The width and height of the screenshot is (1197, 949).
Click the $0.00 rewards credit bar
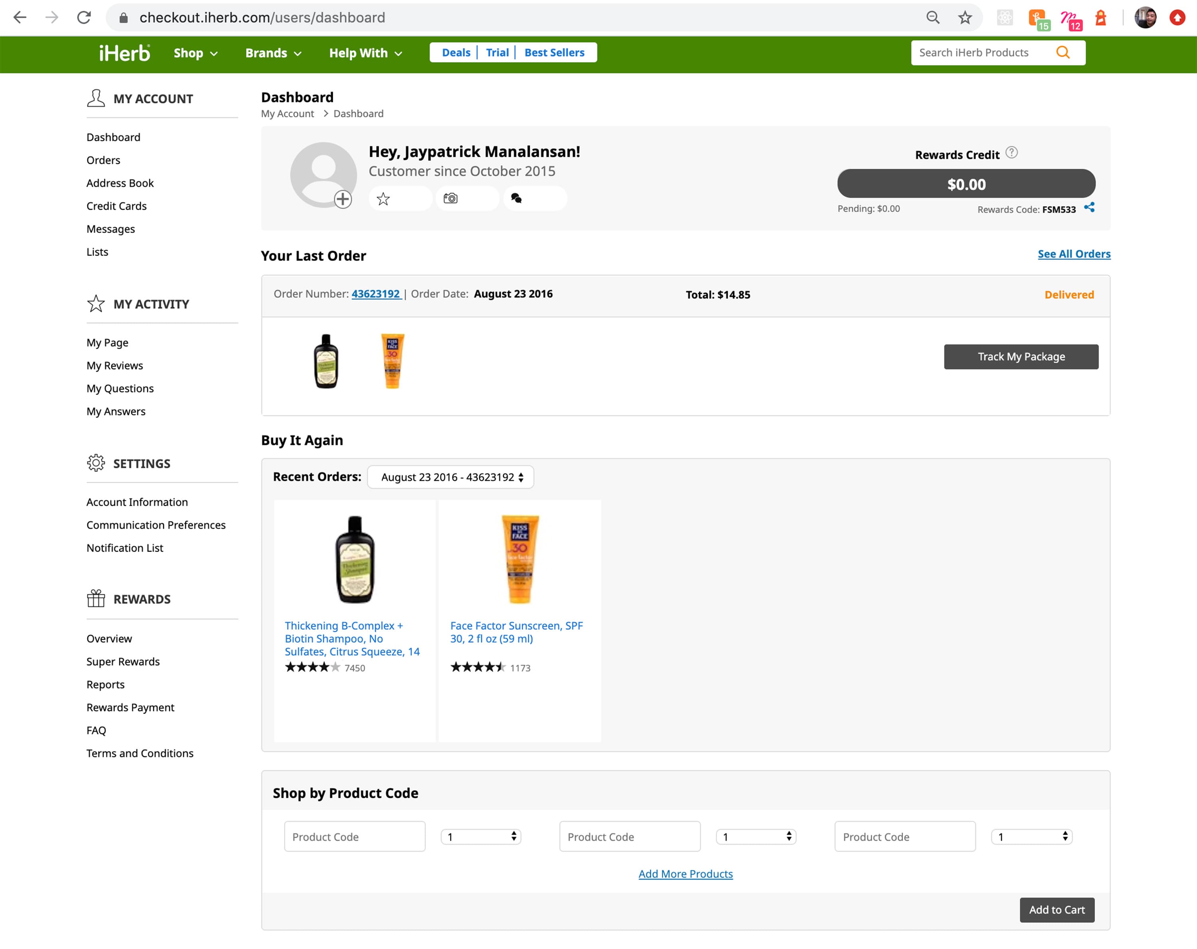[966, 183]
